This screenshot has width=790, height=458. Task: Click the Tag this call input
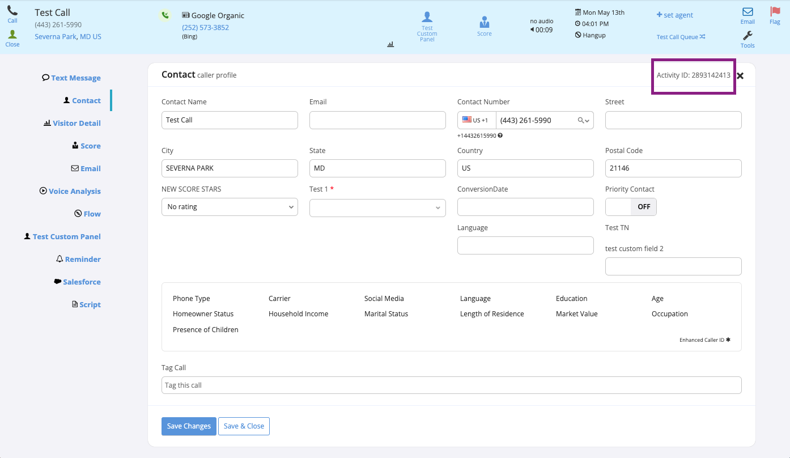point(451,385)
